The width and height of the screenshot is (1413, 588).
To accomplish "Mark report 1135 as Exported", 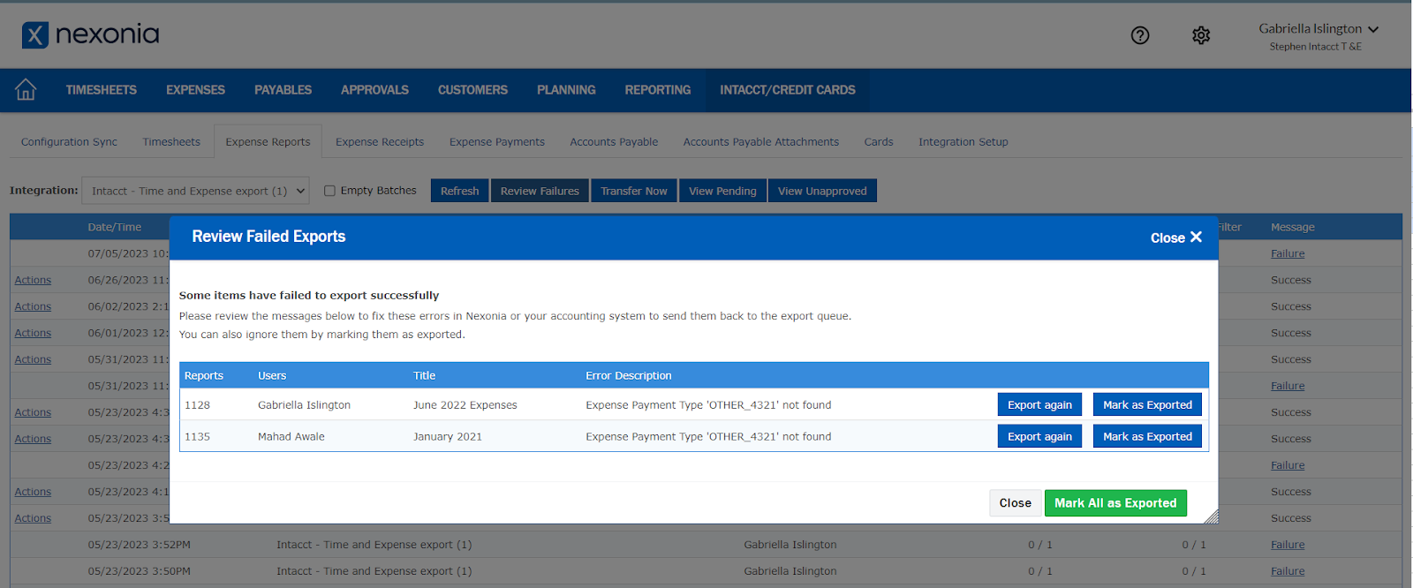I will pyautogui.click(x=1147, y=436).
